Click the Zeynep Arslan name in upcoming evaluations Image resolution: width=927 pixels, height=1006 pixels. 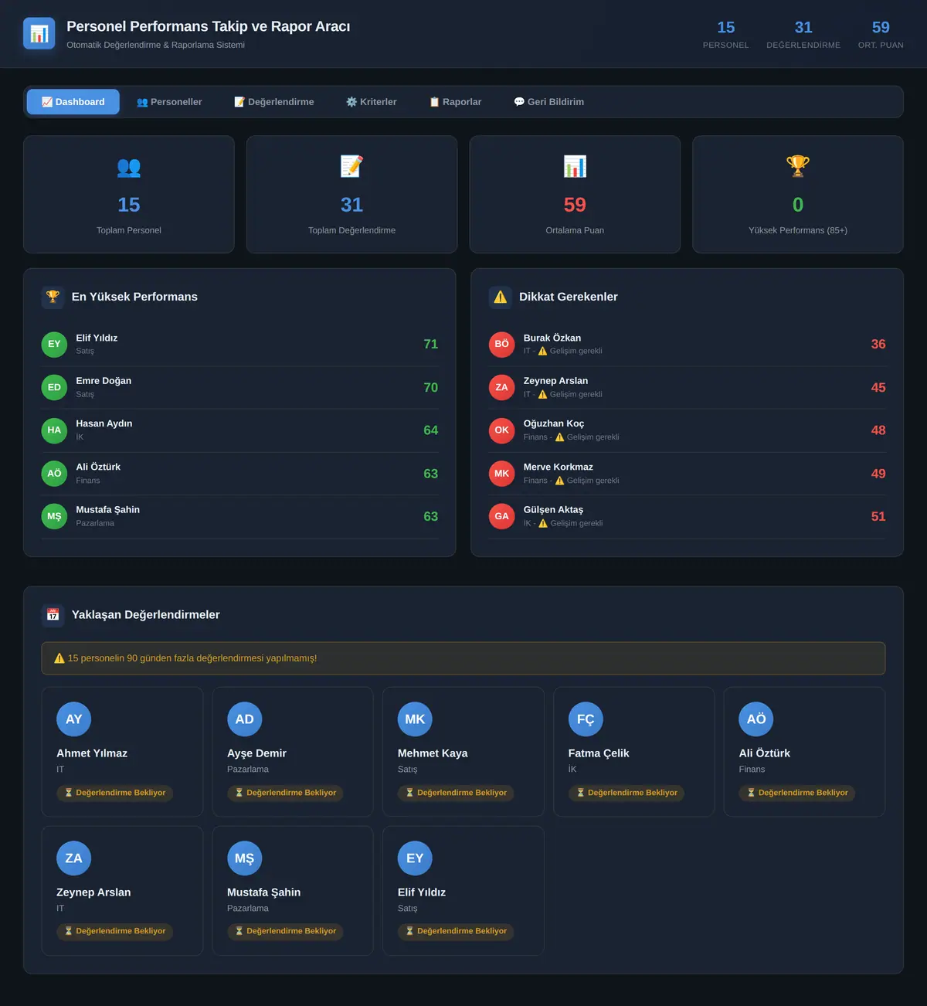click(93, 892)
